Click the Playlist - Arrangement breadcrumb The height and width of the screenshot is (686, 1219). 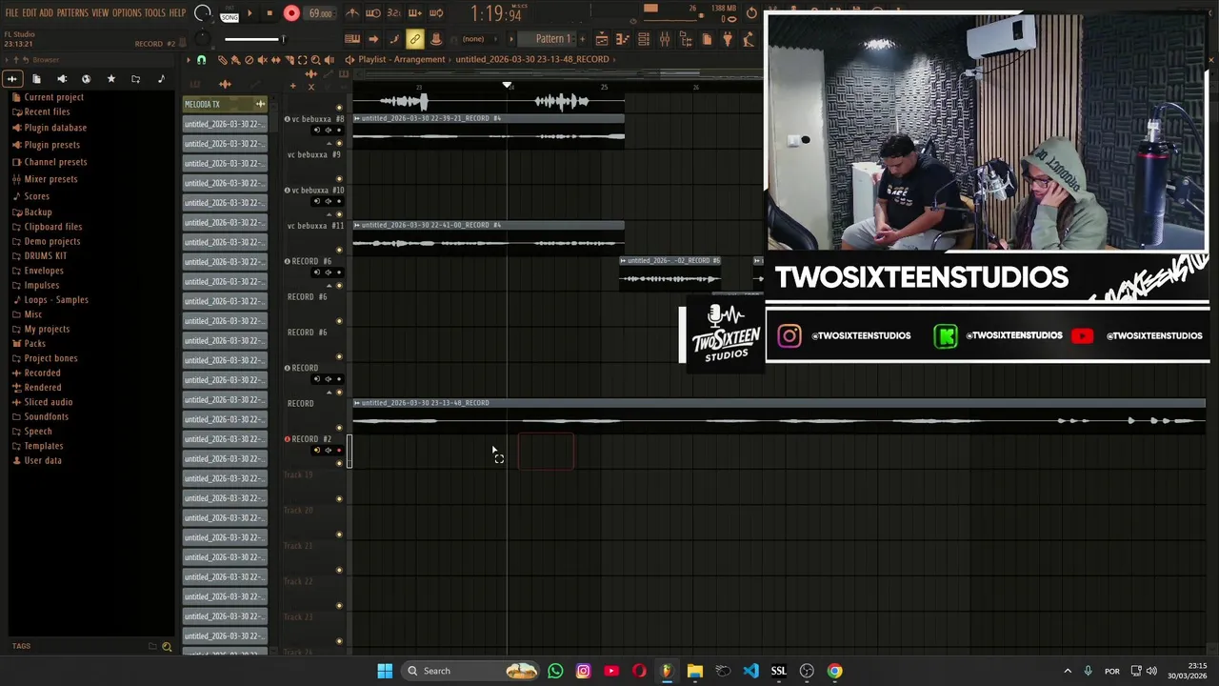401,59
